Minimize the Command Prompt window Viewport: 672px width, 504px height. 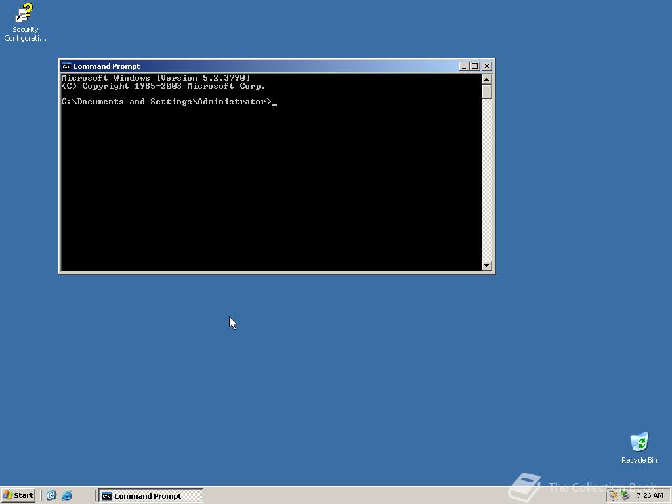pos(464,66)
